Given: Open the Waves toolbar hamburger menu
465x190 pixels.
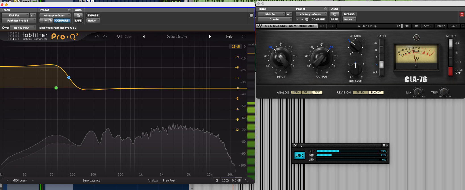Looking at the screenshot, I should pos(463,26).
